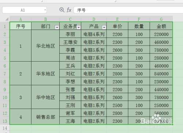Click 电脑5系列 in row 4

pyautogui.click(x=94, y=50)
